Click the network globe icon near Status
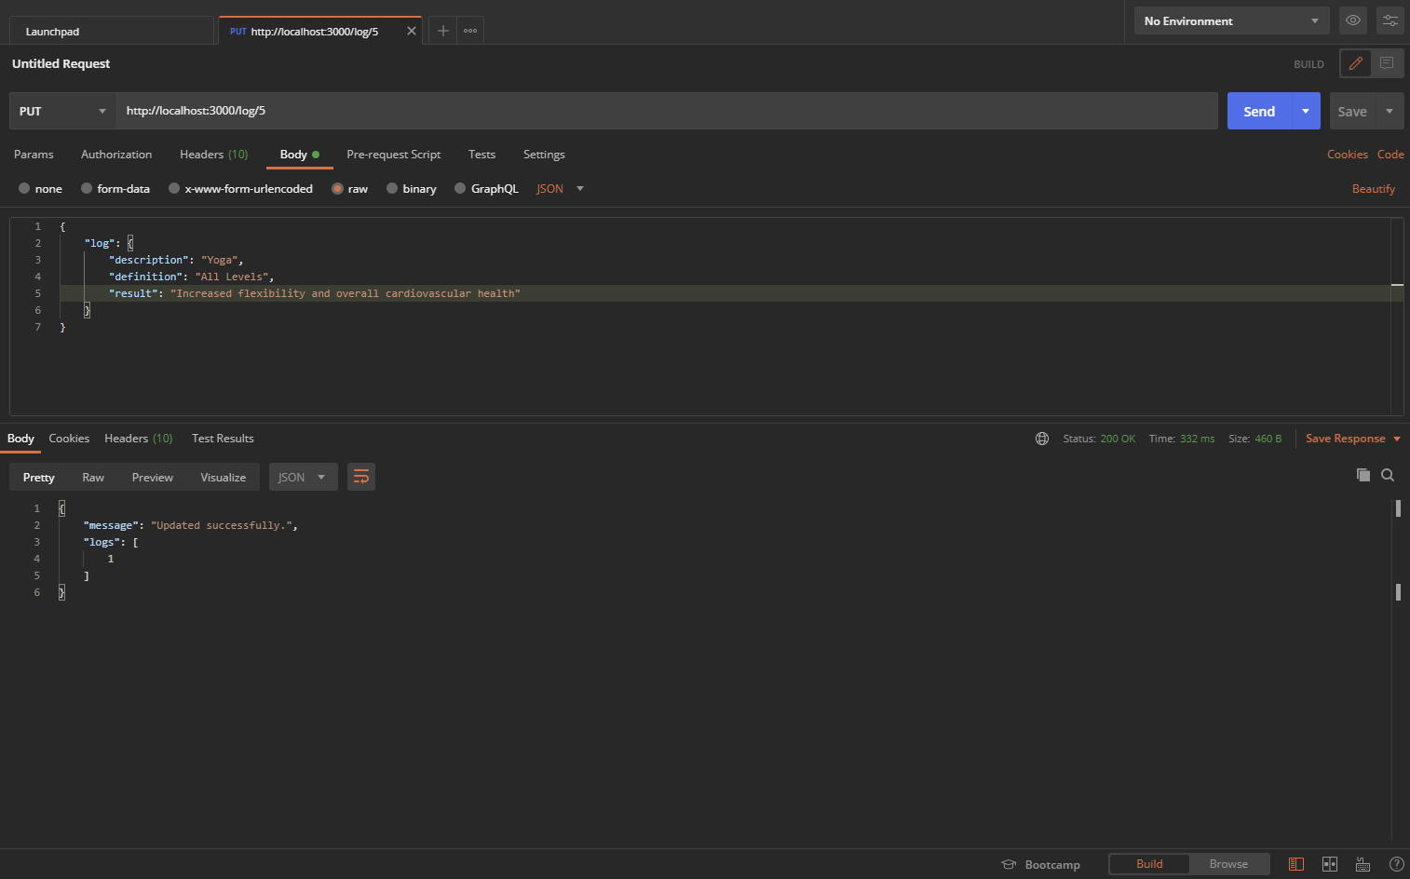 [1042, 439]
